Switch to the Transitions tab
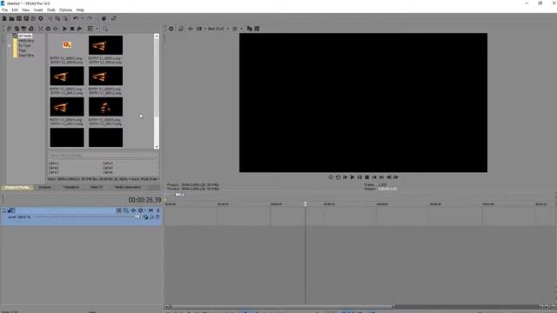The width and height of the screenshot is (557, 313). click(x=70, y=188)
